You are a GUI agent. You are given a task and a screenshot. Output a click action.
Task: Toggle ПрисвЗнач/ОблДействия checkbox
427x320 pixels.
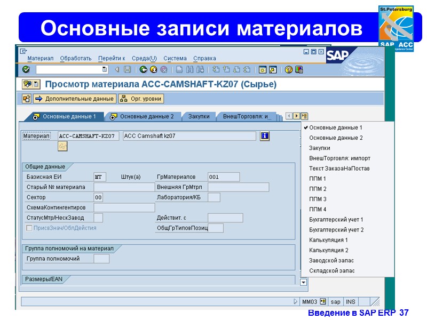(29, 228)
